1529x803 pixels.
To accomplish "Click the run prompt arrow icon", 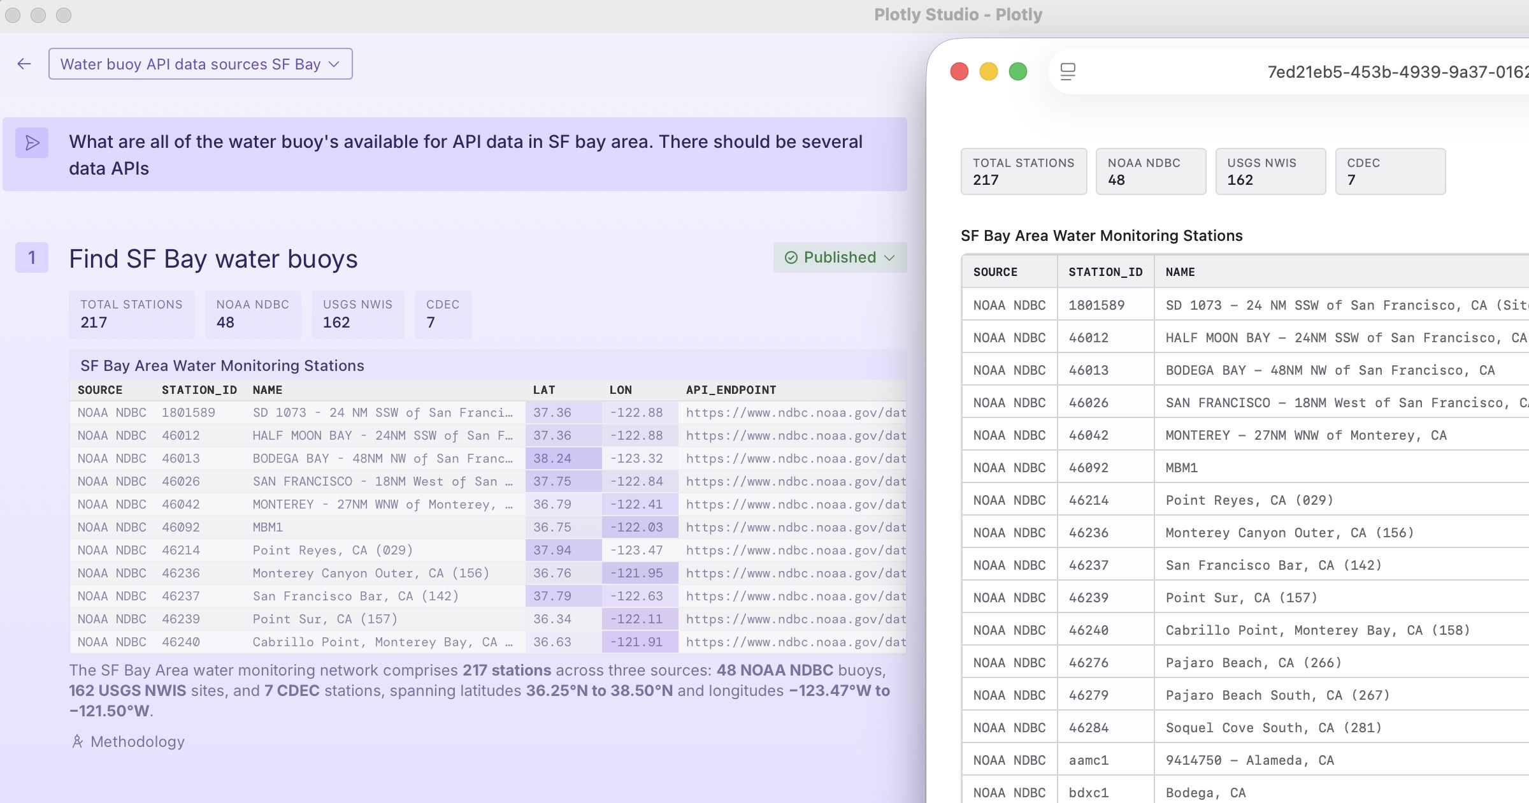I will 32,143.
